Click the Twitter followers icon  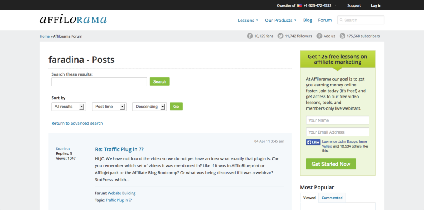(x=280, y=36)
